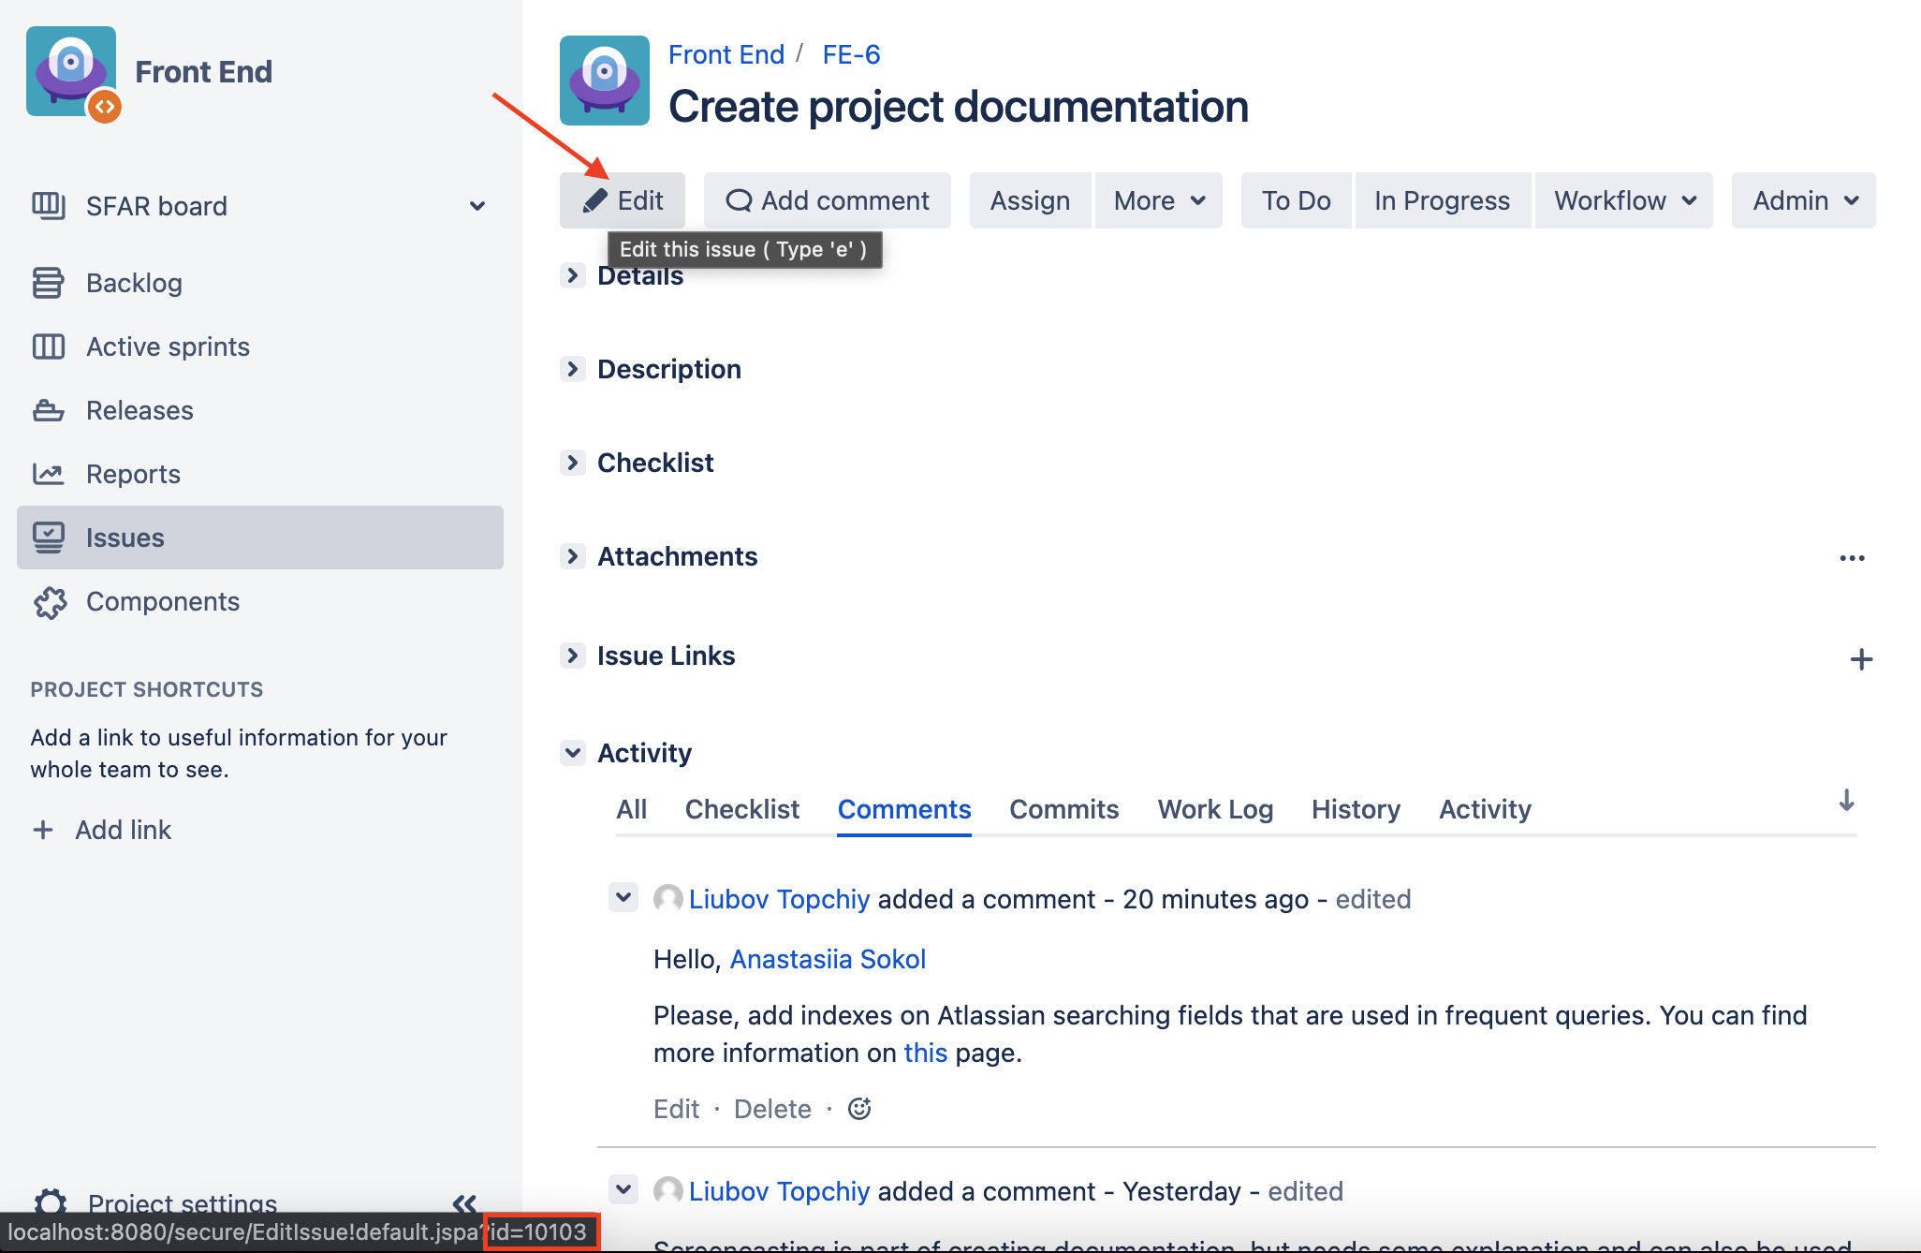This screenshot has width=1921, height=1253.
Task: Open the Workflow dropdown
Action: tap(1624, 200)
